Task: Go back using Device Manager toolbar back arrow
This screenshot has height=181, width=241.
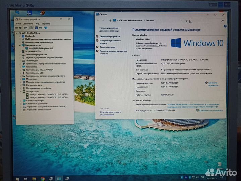Action: [x=16, y=28]
